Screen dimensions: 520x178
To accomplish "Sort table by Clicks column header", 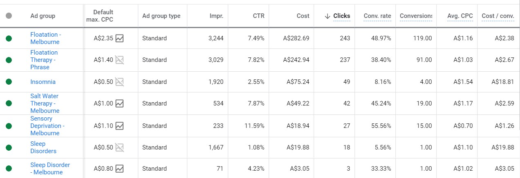I will tap(341, 16).
